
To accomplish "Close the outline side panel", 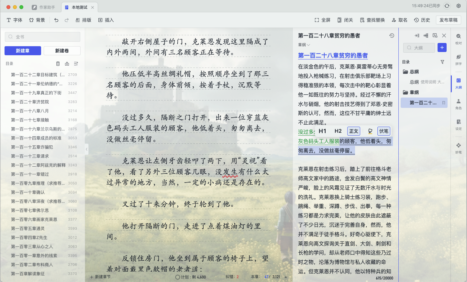I will pyautogui.click(x=444, y=36).
